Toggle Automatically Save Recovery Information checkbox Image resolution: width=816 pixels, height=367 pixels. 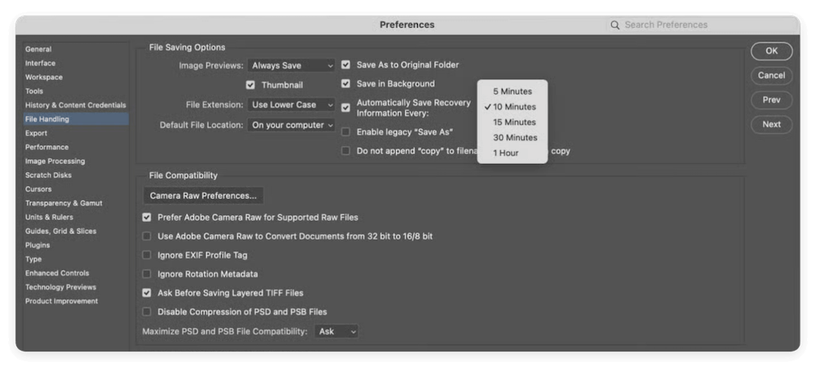[x=345, y=108]
